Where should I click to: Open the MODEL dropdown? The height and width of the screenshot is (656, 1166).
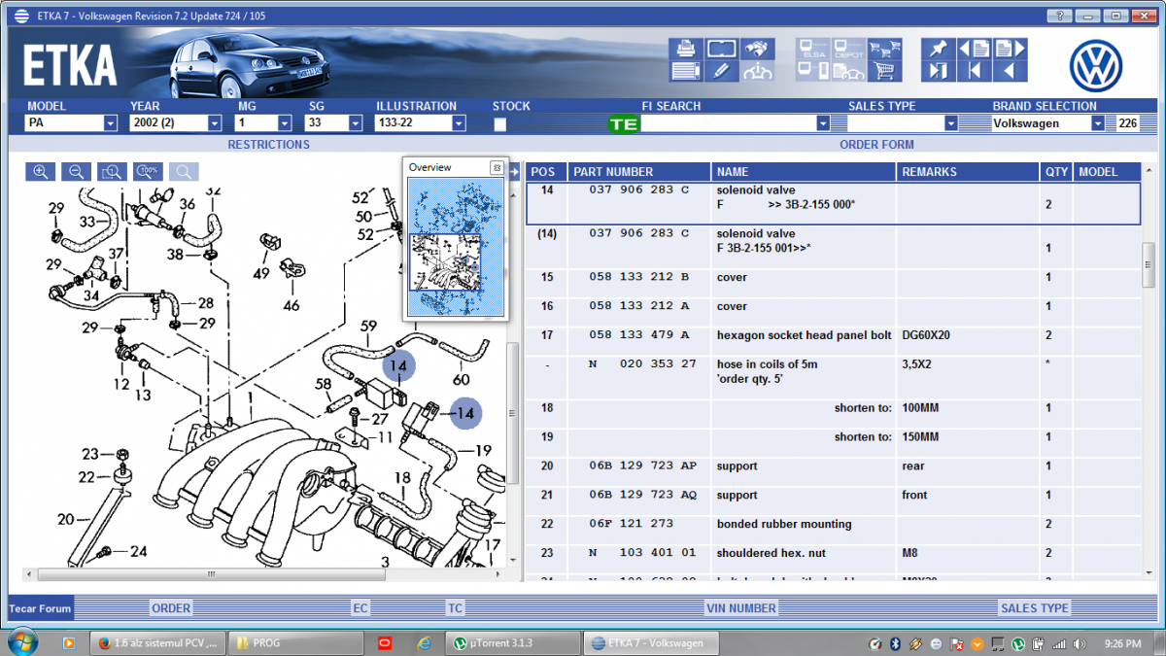pyautogui.click(x=110, y=123)
